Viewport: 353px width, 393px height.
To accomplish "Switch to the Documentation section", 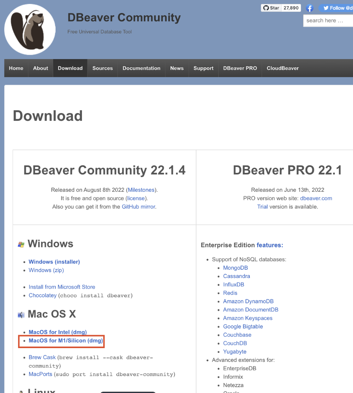I will click(x=141, y=68).
